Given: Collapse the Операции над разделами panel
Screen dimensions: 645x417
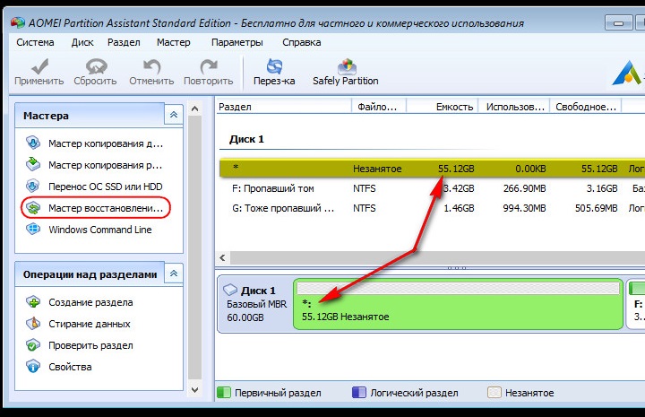Looking at the screenshot, I should pyautogui.click(x=174, y=273).
